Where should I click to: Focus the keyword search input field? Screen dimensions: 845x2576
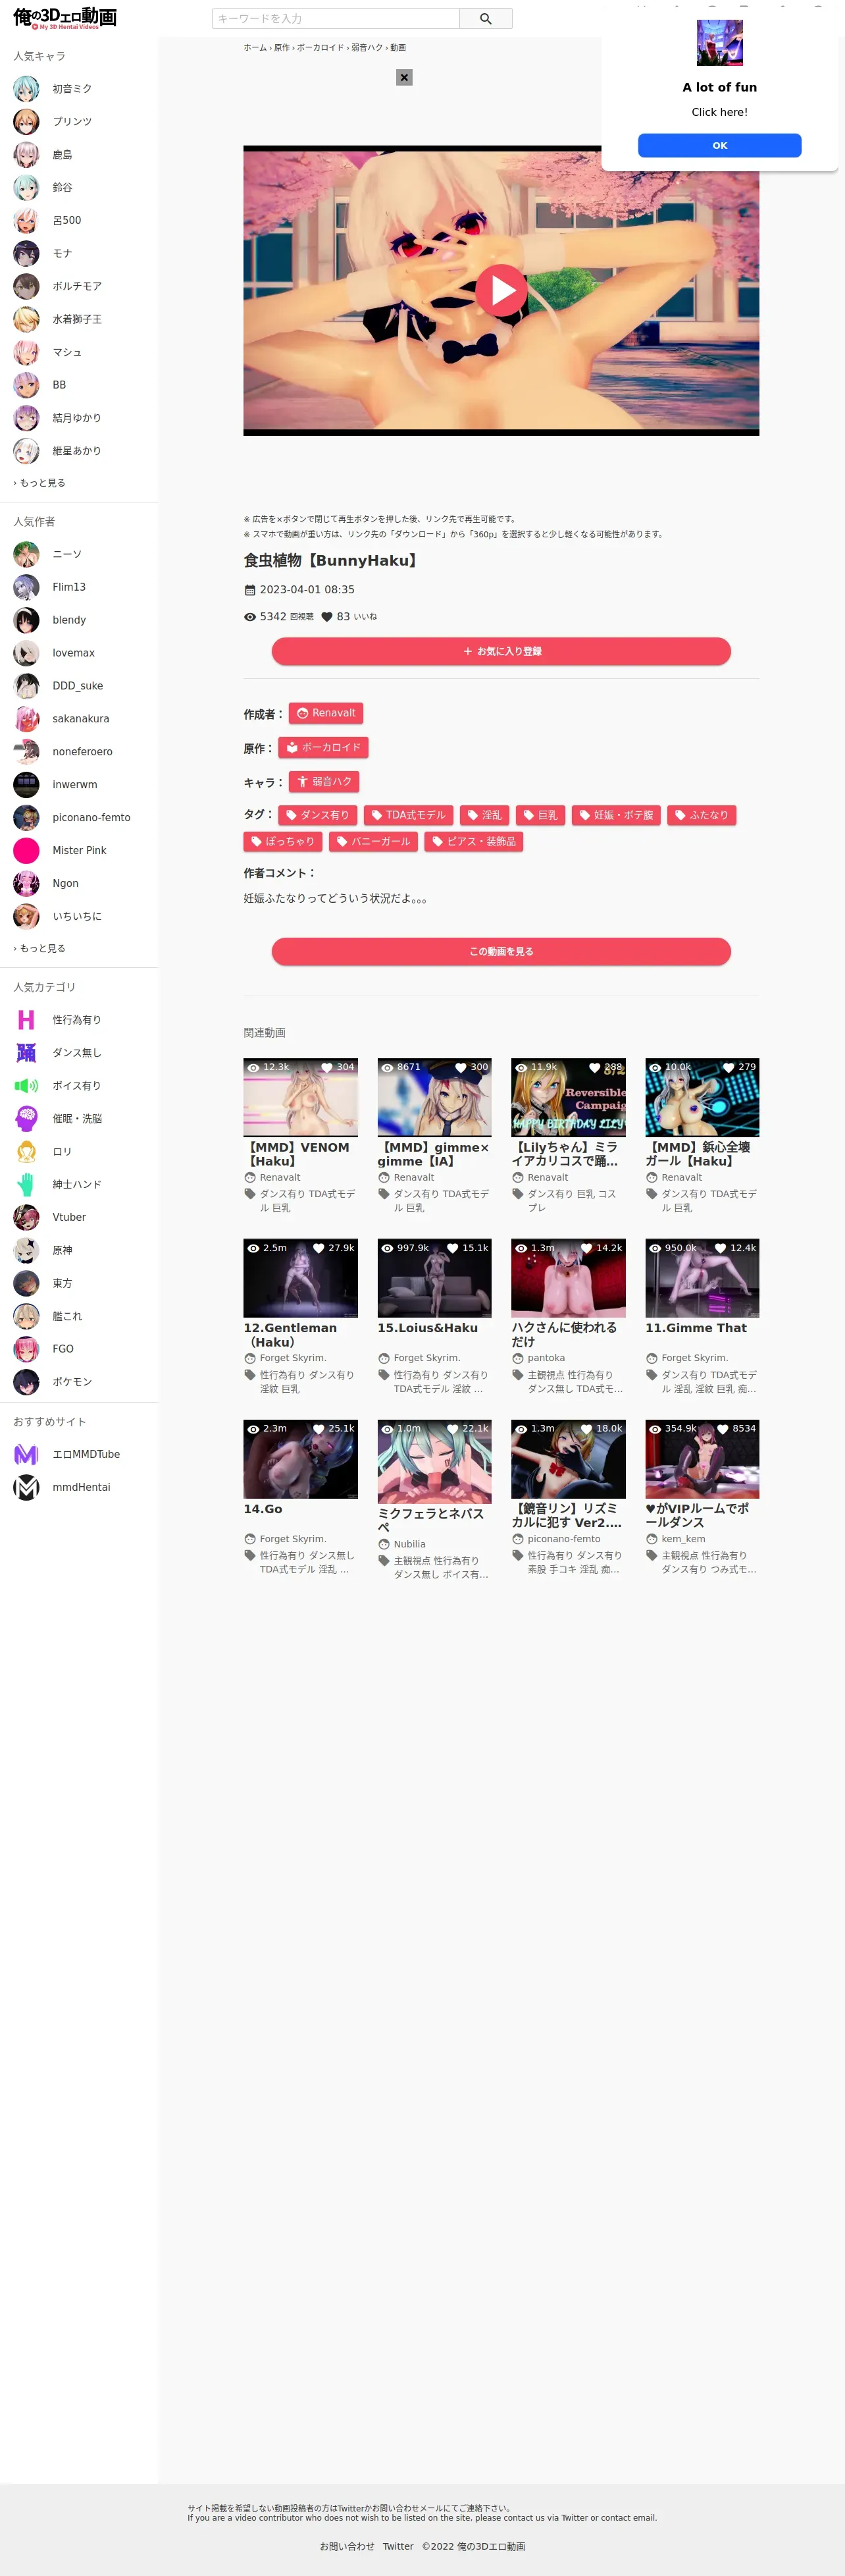[x=336, y=19]
